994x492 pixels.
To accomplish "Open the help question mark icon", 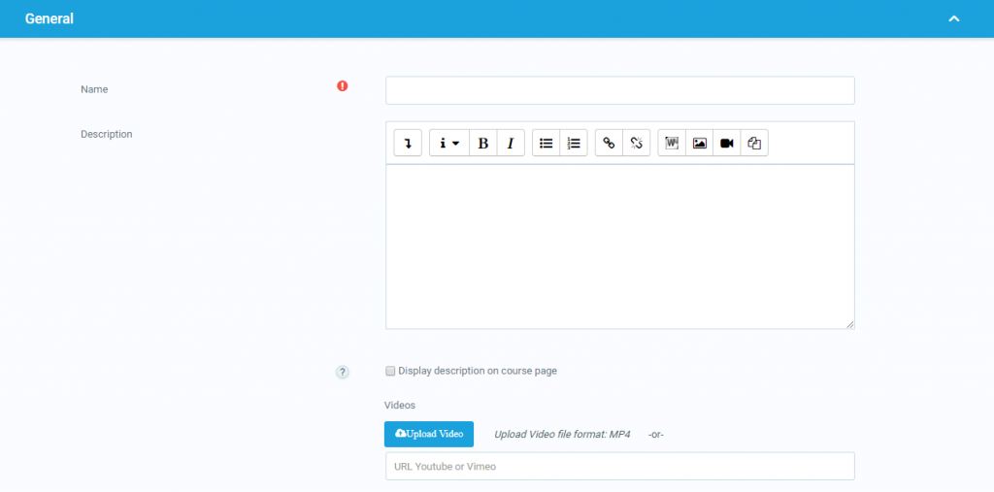I will [x=342, y=372].
